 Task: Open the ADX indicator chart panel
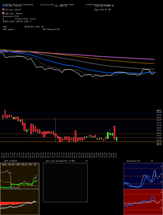(20, 176)
